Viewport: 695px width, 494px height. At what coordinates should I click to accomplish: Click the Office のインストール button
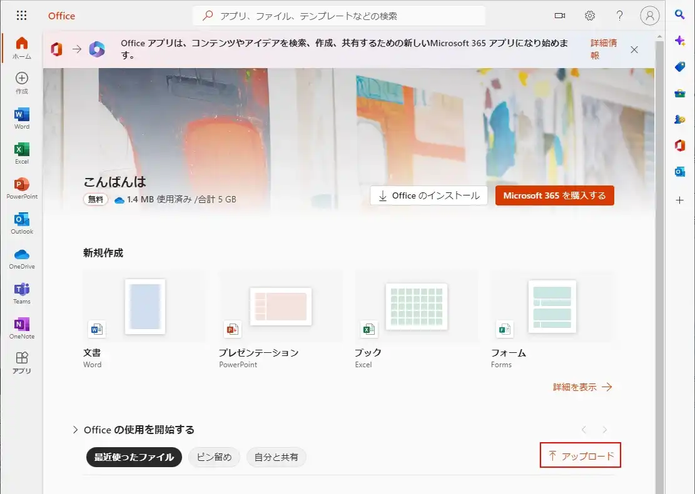[x=429, y=195]
